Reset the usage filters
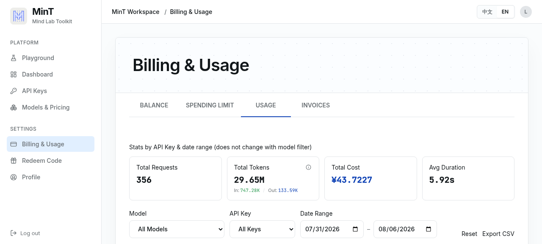This screenshot has width=542, height=244. click(x=469, y=234)
